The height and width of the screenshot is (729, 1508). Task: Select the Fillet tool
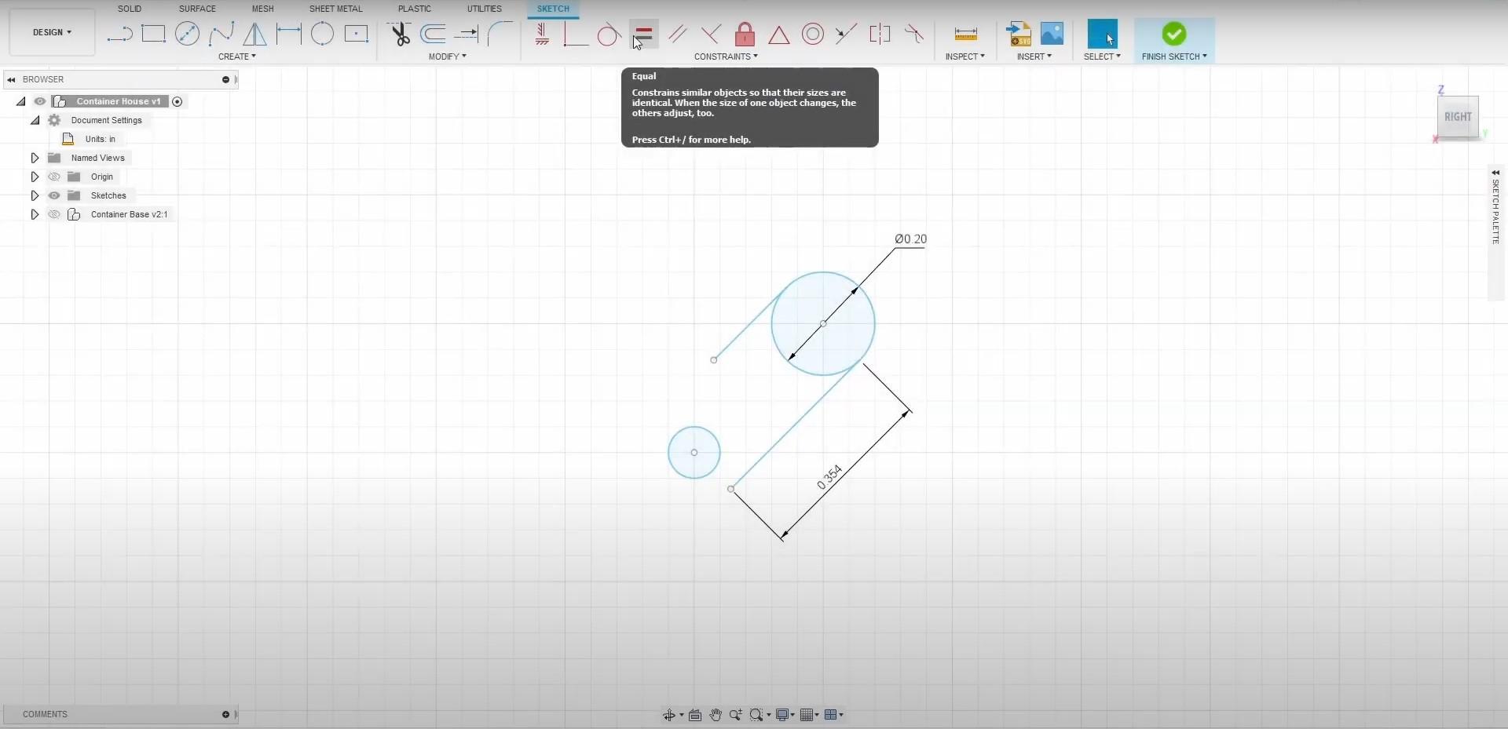(x=500, y=34)
